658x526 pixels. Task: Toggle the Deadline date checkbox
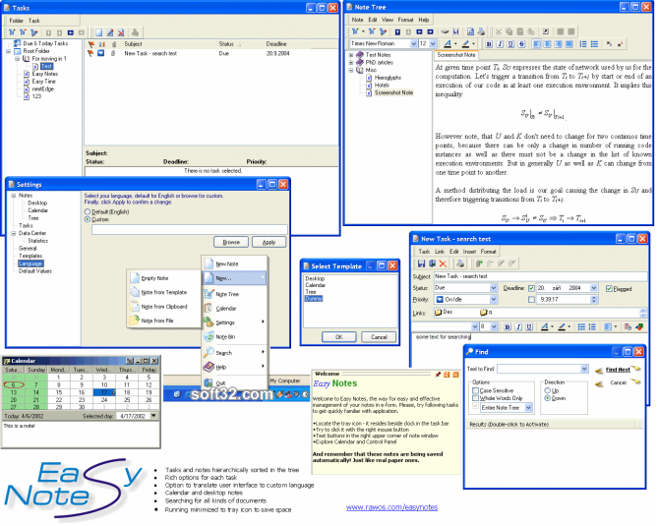(531, 288)
